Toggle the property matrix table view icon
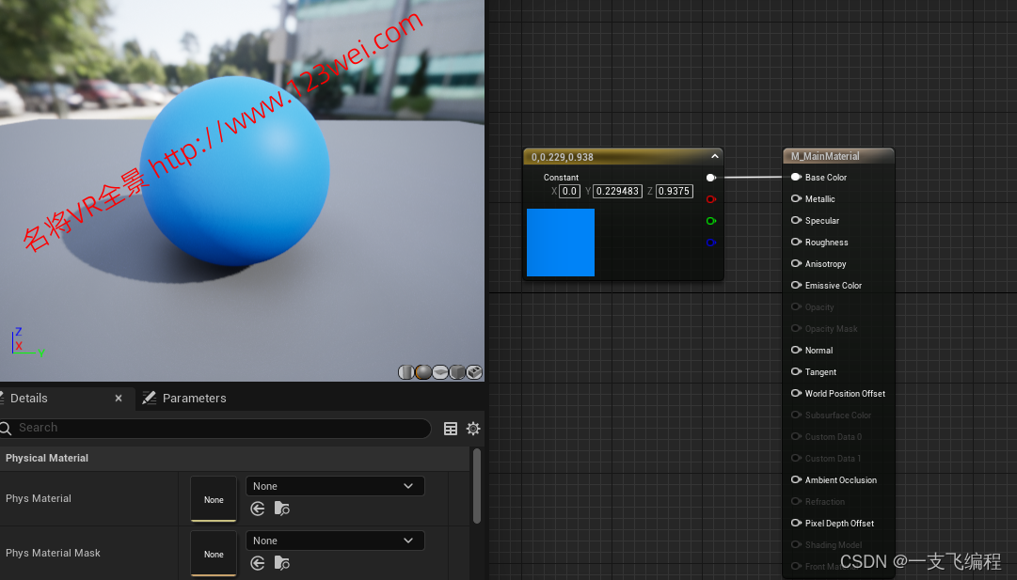Viewport: 1017px width, 580px height. tap(451, 429)
